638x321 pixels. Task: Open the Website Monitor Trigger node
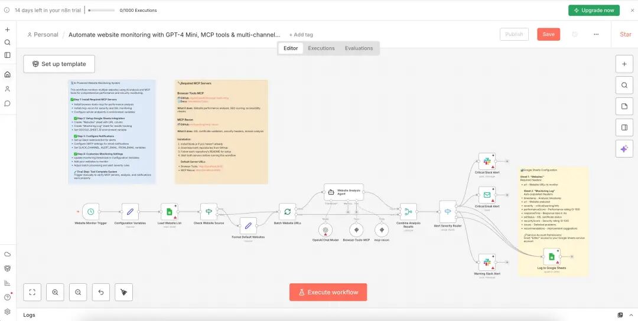point(91,212)
